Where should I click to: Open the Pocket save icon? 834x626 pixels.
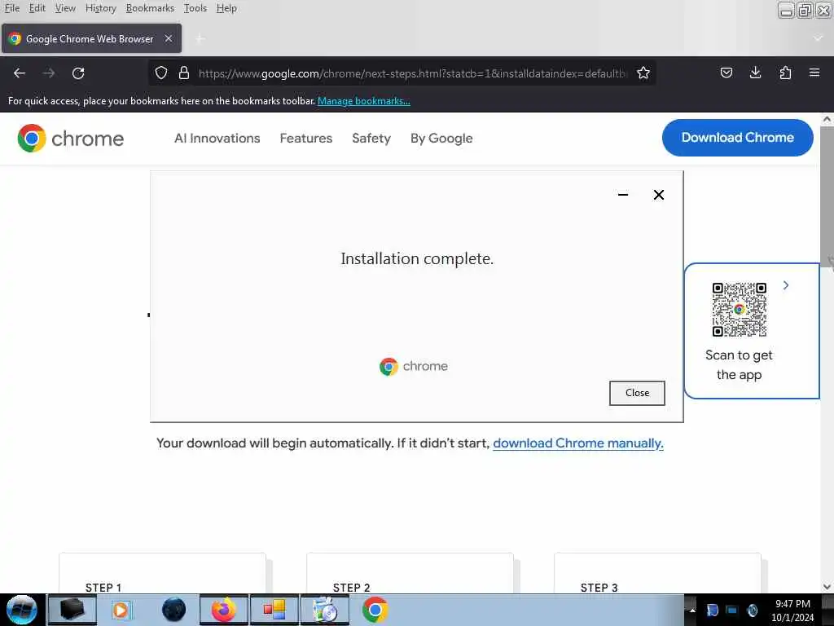pyautogui.click(x=726, y=73)
